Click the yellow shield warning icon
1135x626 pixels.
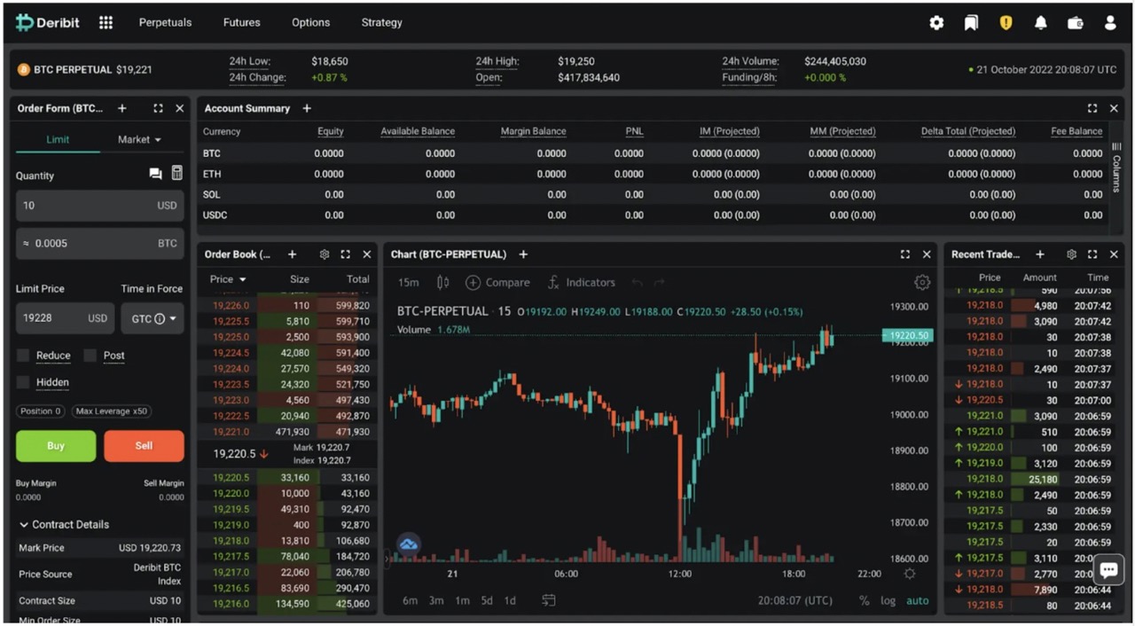[1006, 22]
